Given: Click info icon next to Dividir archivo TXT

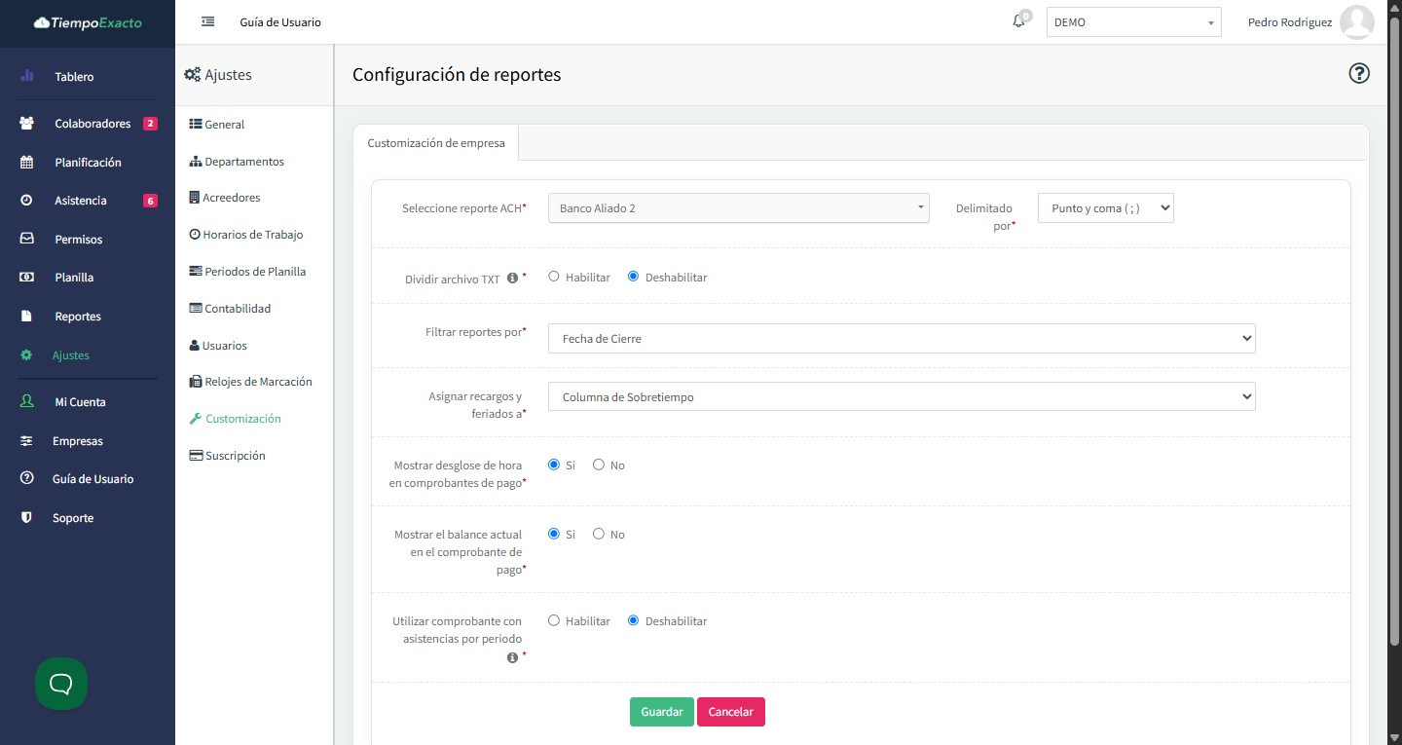Looking at the screenshot, I should pyautogui.click(x=512, y=279).
